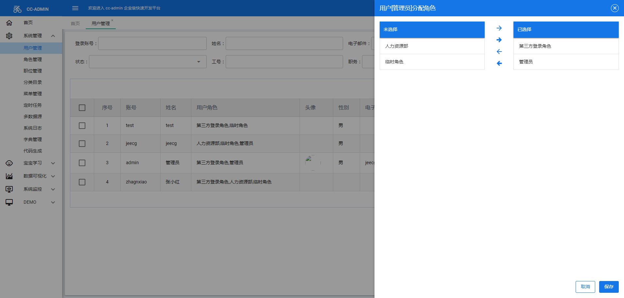Open 定时任务 menu item
624x298 pixels.
point(31,105)
